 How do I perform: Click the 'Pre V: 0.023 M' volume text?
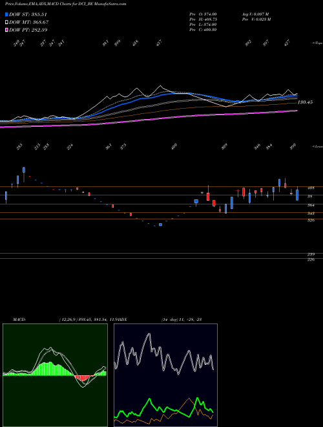coord(256,19)
